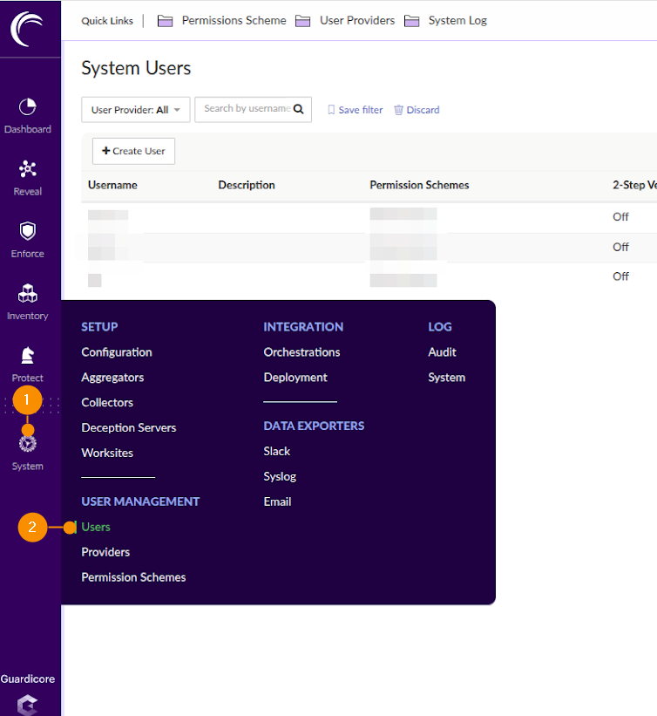657x716 pixels.
Task: Open the Inventory cubes icon
Action: pyautogui.click(x=28, y=294)
